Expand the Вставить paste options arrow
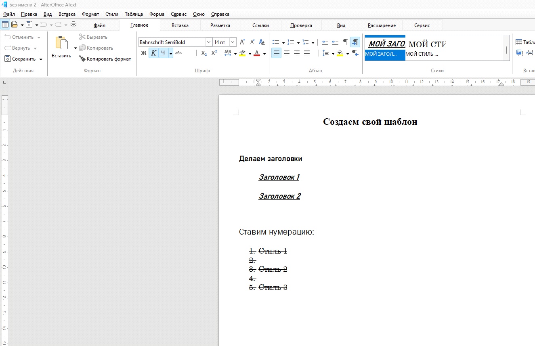Viewport: 535px width, 346px height. [76, 48]
